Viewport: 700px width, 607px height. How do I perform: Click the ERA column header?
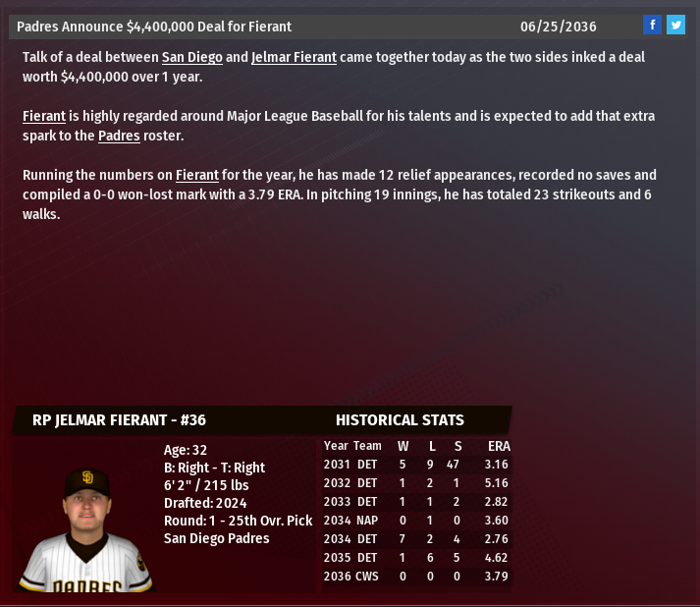click(498, 446)
